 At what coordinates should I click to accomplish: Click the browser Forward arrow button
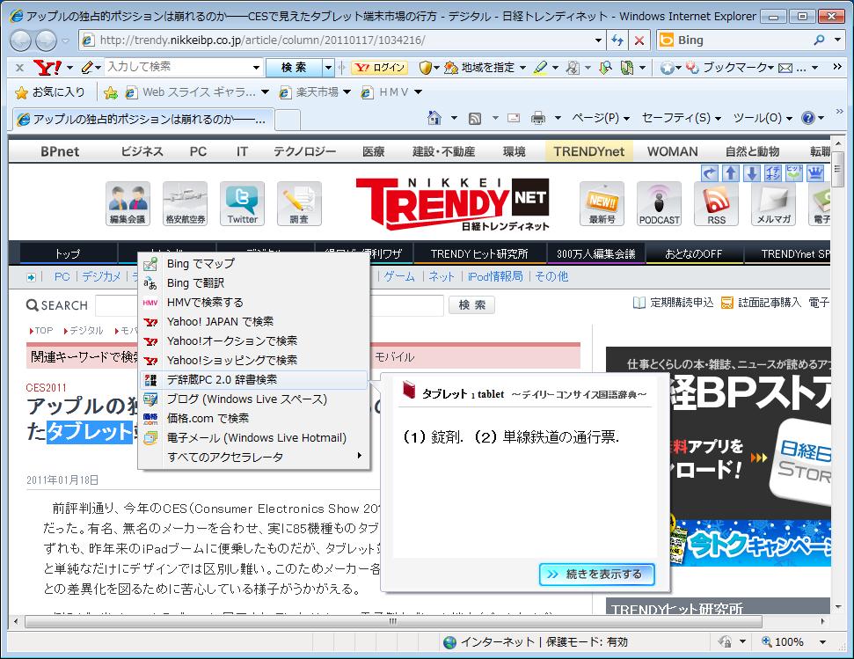click(46, 40)
